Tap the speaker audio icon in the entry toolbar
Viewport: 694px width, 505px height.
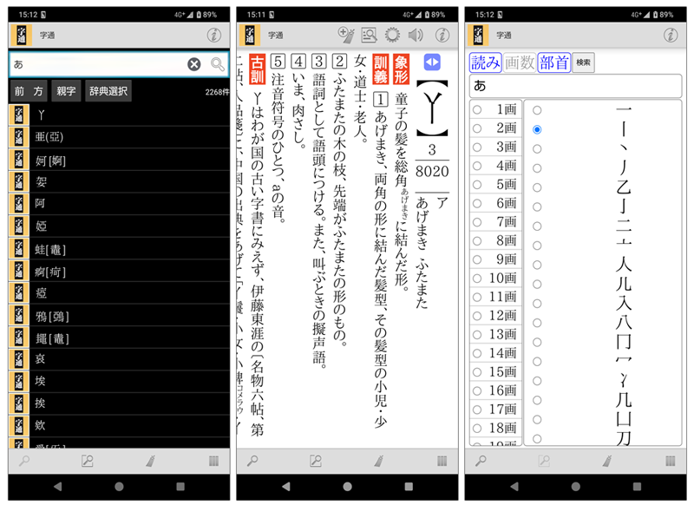[416, 36]
